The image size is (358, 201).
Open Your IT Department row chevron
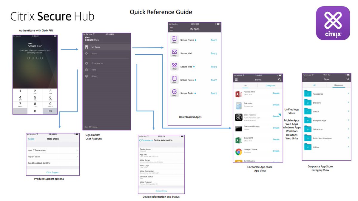coord(77,150)
